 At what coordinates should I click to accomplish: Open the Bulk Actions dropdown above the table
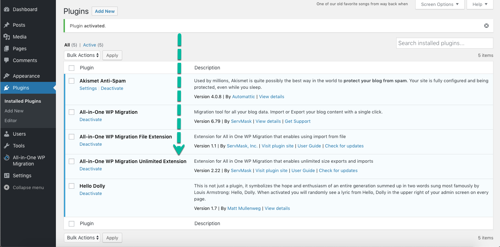coord(82,55)
